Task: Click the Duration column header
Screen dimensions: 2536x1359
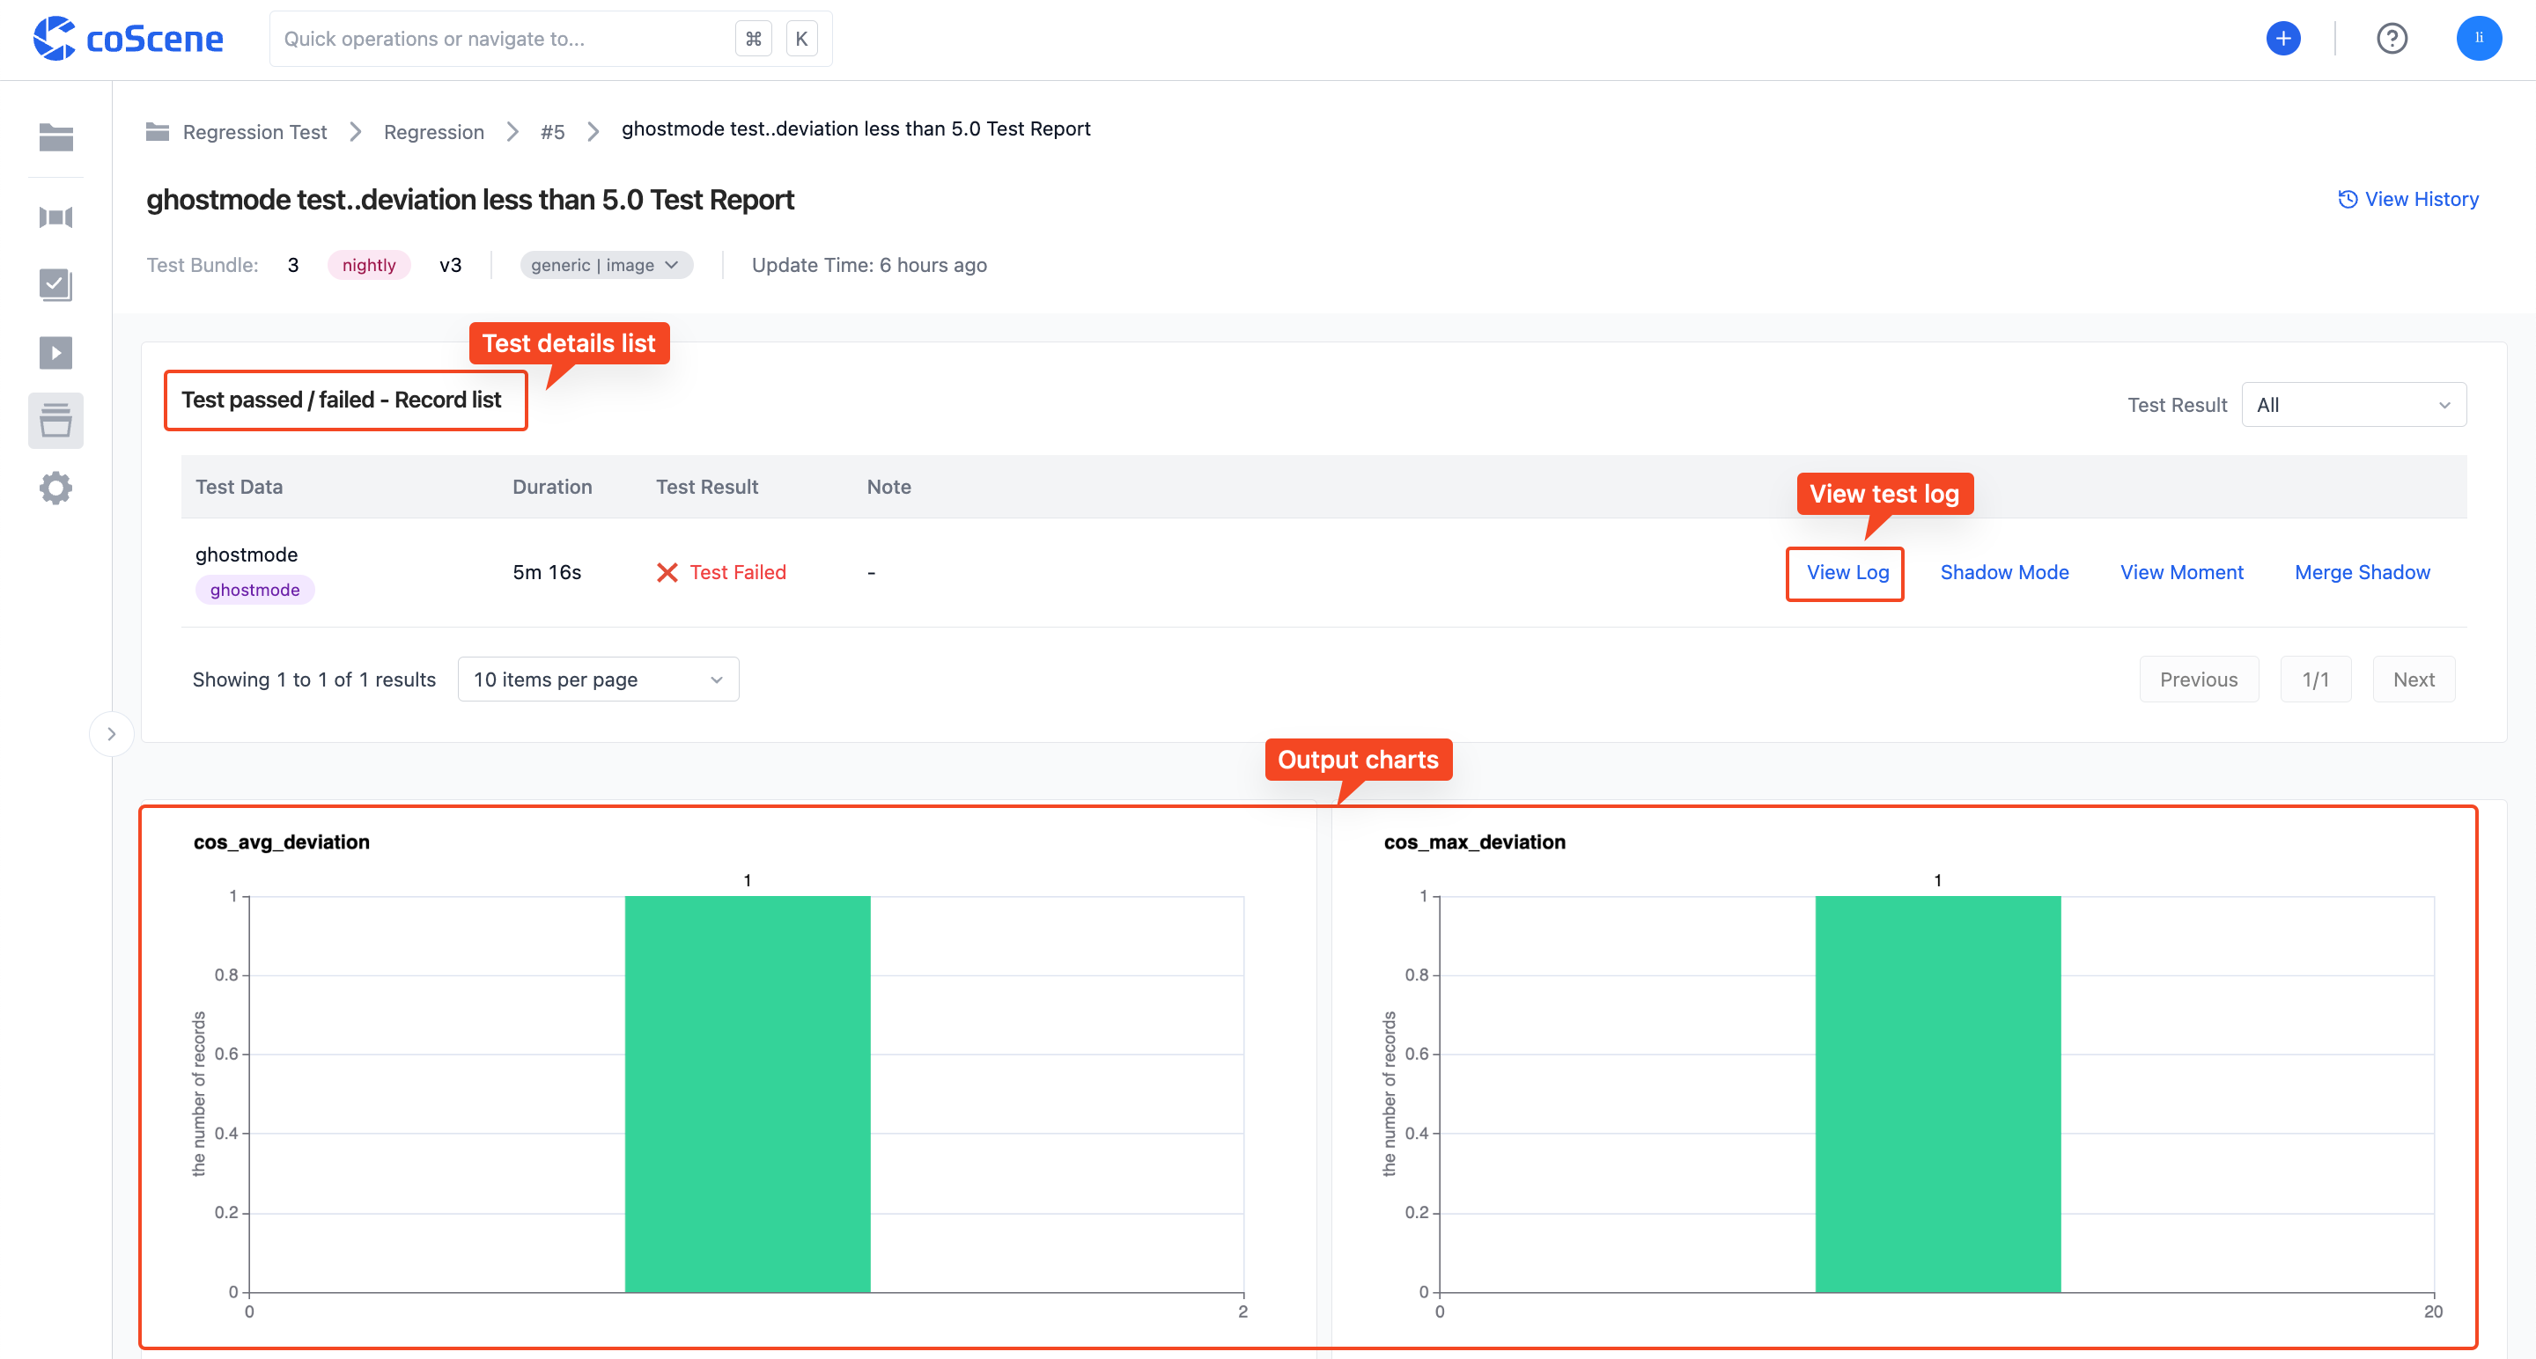Action: [551, 486]
